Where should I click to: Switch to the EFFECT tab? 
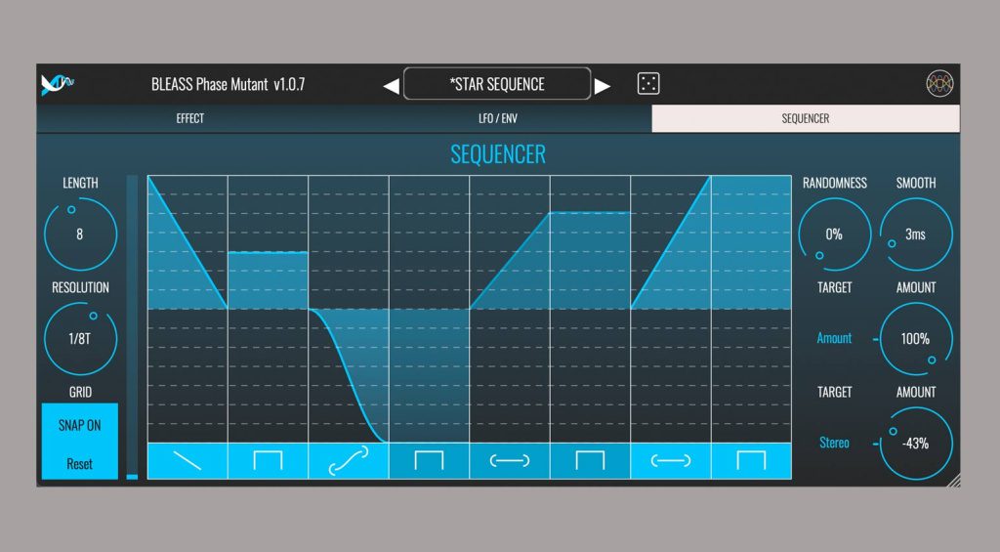[190, 118]
